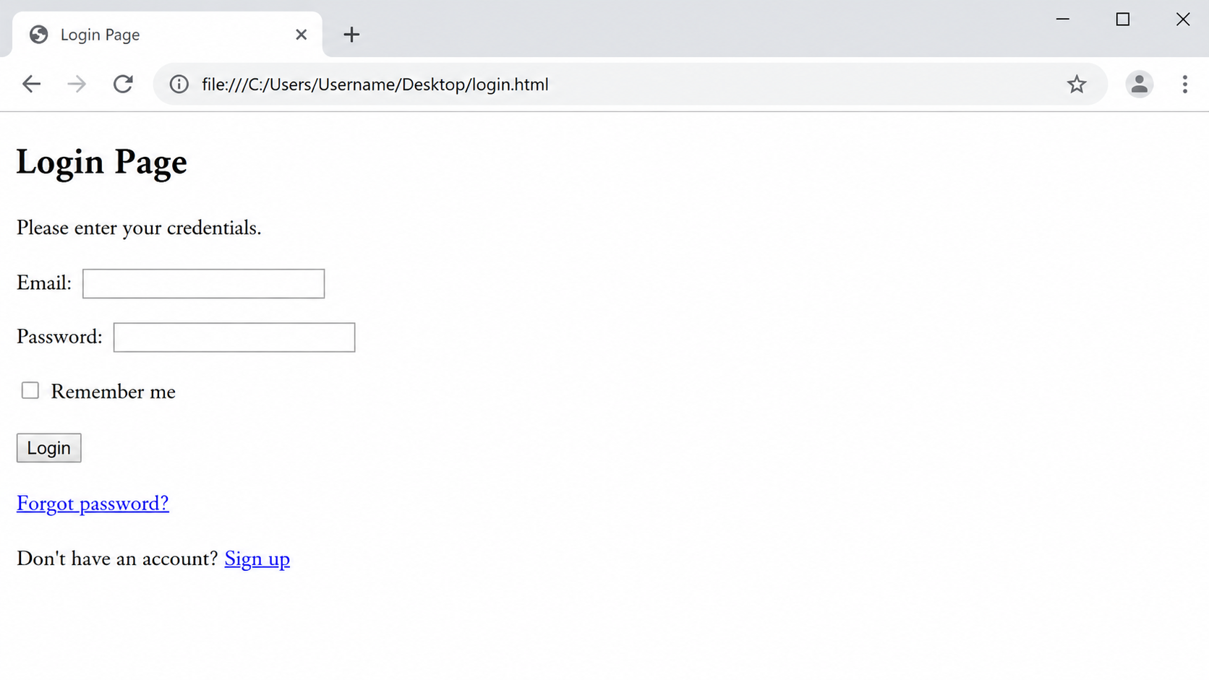Follow the Forgot password? link

93,504
